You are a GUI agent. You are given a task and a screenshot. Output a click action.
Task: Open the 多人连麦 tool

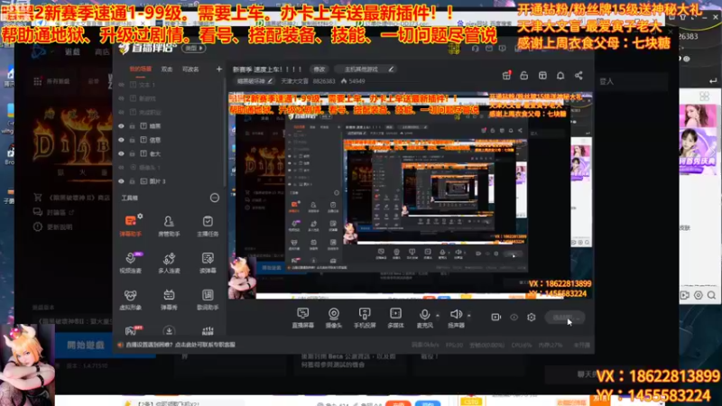click(x=169, y=263)
